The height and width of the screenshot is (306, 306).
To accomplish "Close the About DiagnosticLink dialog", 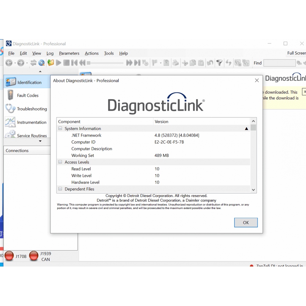I will [257, 80].
